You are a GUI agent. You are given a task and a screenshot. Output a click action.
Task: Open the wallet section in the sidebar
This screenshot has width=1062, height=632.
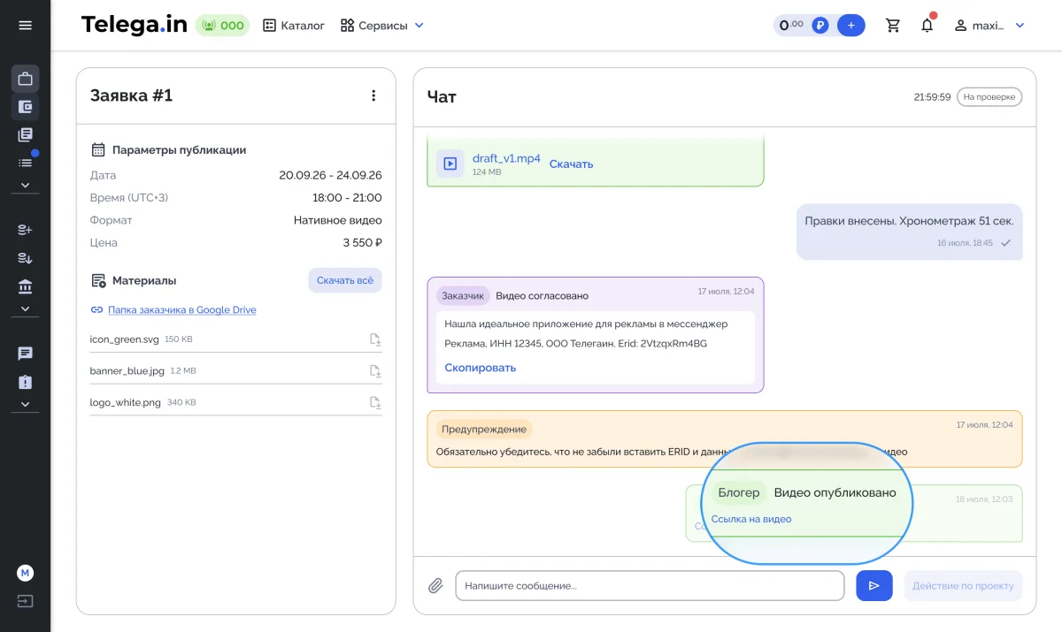tap(25, 107)
